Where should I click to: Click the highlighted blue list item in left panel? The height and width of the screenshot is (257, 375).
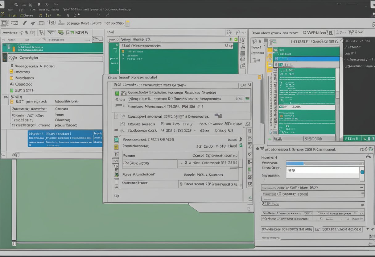65,138
